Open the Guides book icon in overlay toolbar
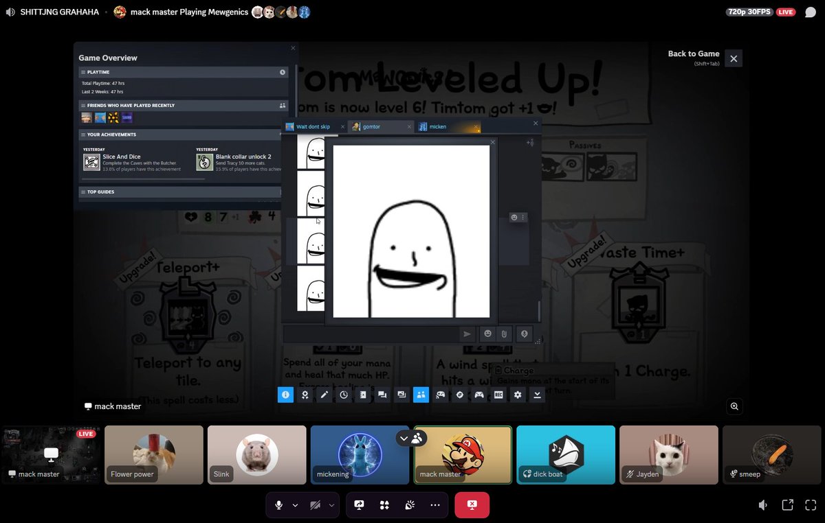Image resolution: width=825 pixels, height=523 pixels. pyautogui.click(x=363, y=395)
